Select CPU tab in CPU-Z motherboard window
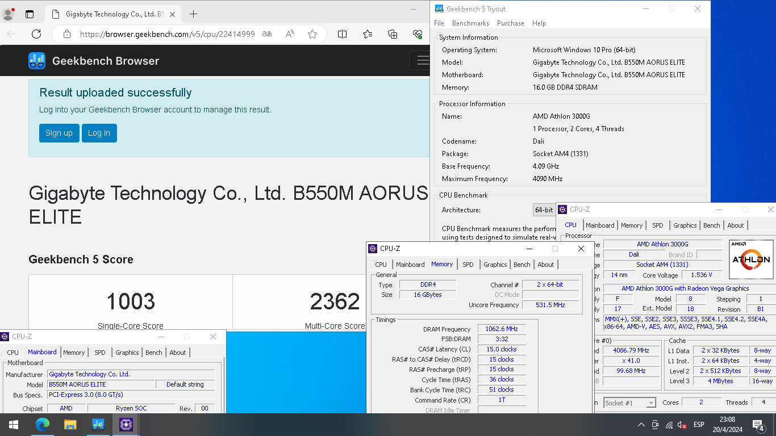776x436 pixels. pyautogui.click(x=12, y=353)
